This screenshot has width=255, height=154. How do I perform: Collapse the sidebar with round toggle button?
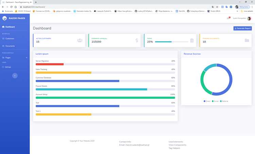pyautogui.click(x=15, y=75)
